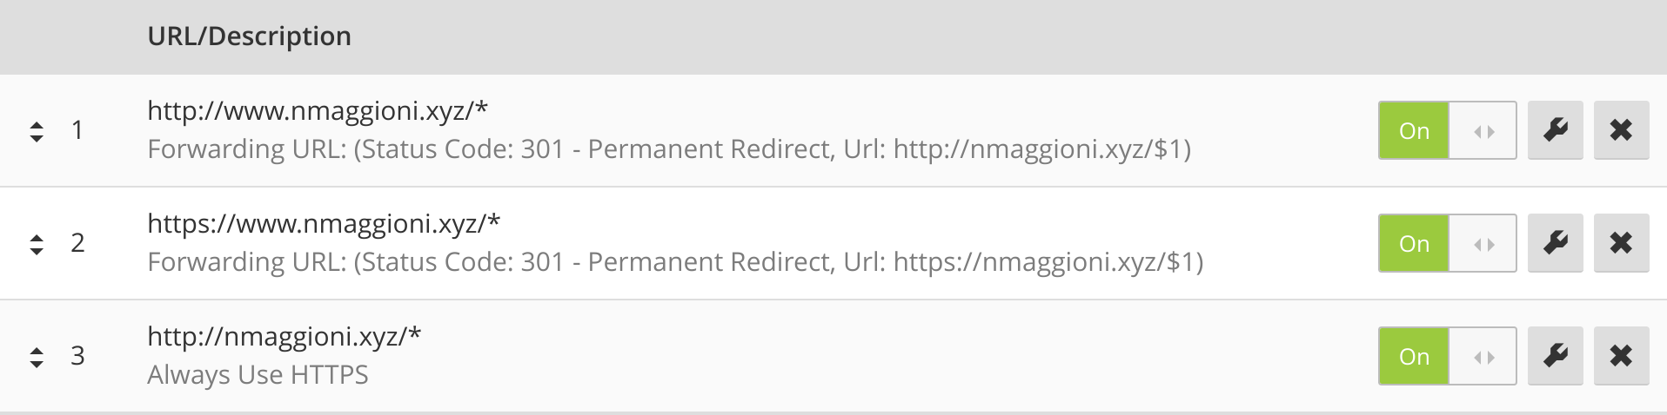Click the reorder arrows for rule 3
The height and width of the screenshot is (415, 1667).
(37, 357)
